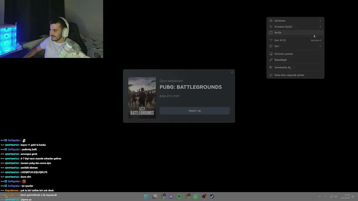Click chat message 'tamam pubg den sonra işte'

tap(36, 163)
